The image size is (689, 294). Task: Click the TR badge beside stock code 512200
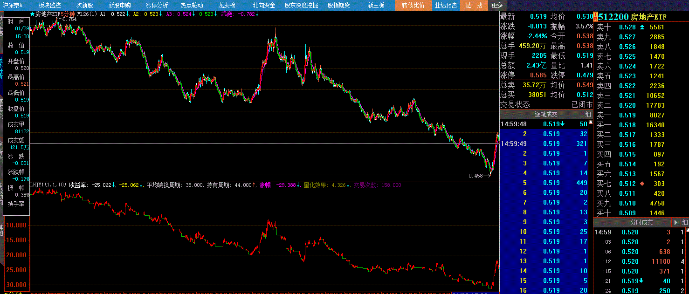click(x=595, y=17)
